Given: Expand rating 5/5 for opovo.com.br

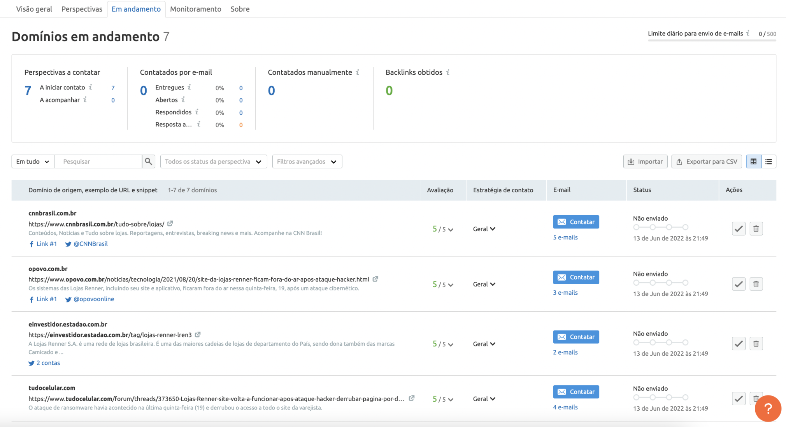Looking at the screenshot, I should (443, 285).
